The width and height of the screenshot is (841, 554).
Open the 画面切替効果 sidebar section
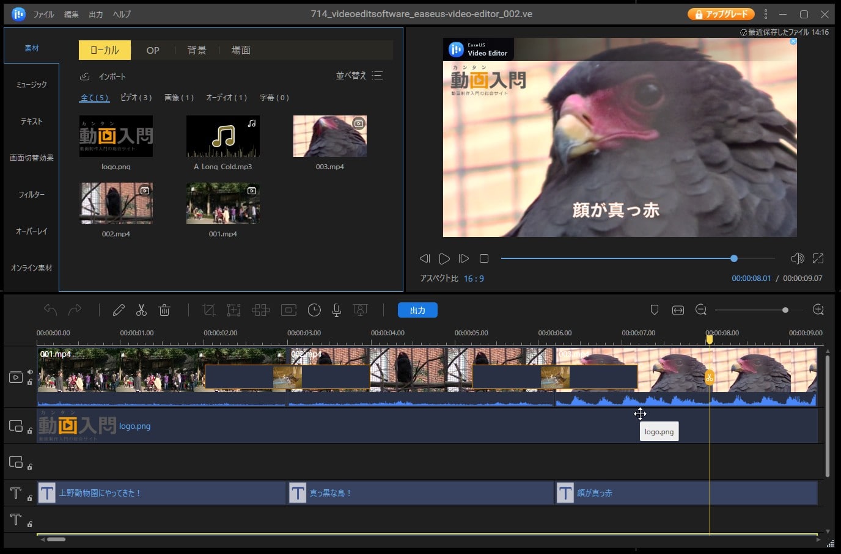(x=32, y=158)
